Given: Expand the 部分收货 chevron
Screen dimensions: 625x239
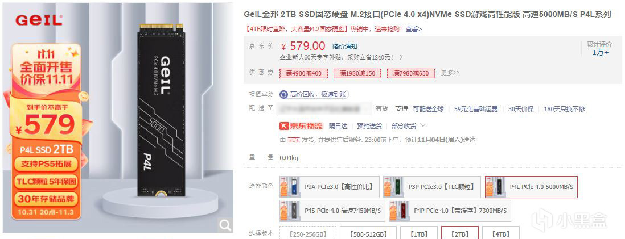Looking at the screenshot, I should tap(423, 125).
